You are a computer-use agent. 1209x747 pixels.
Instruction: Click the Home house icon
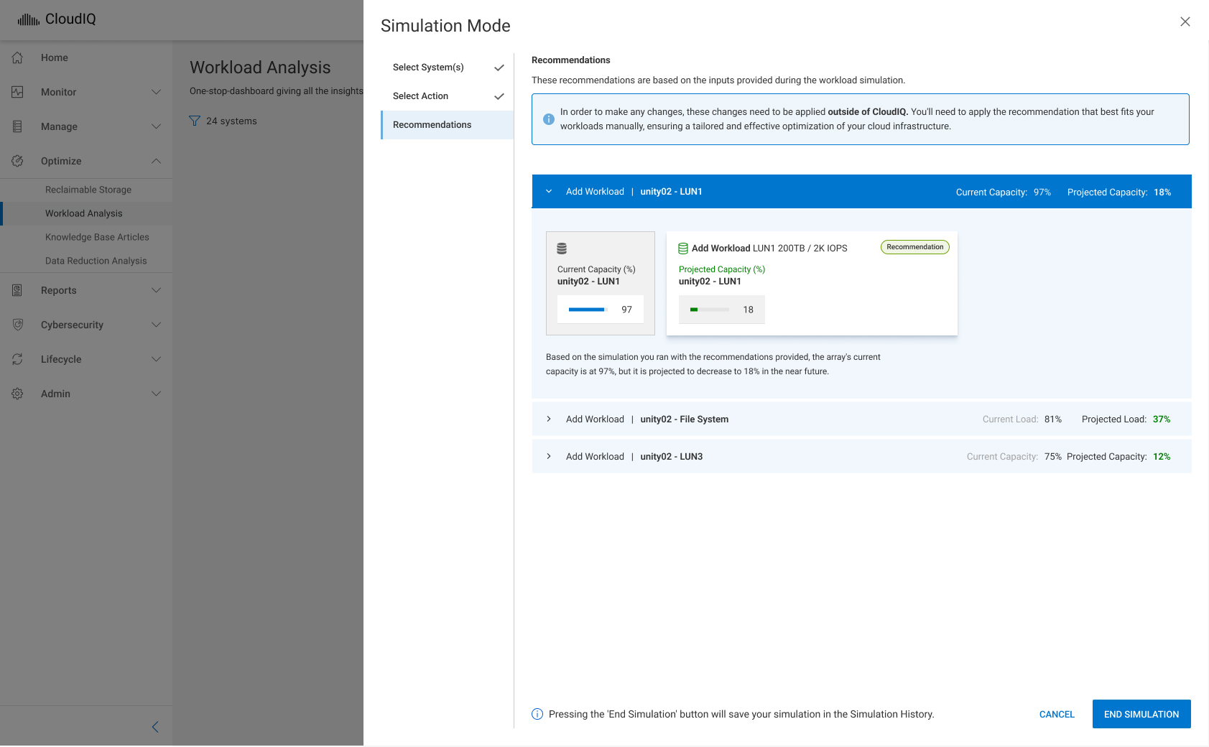[18, 57]
